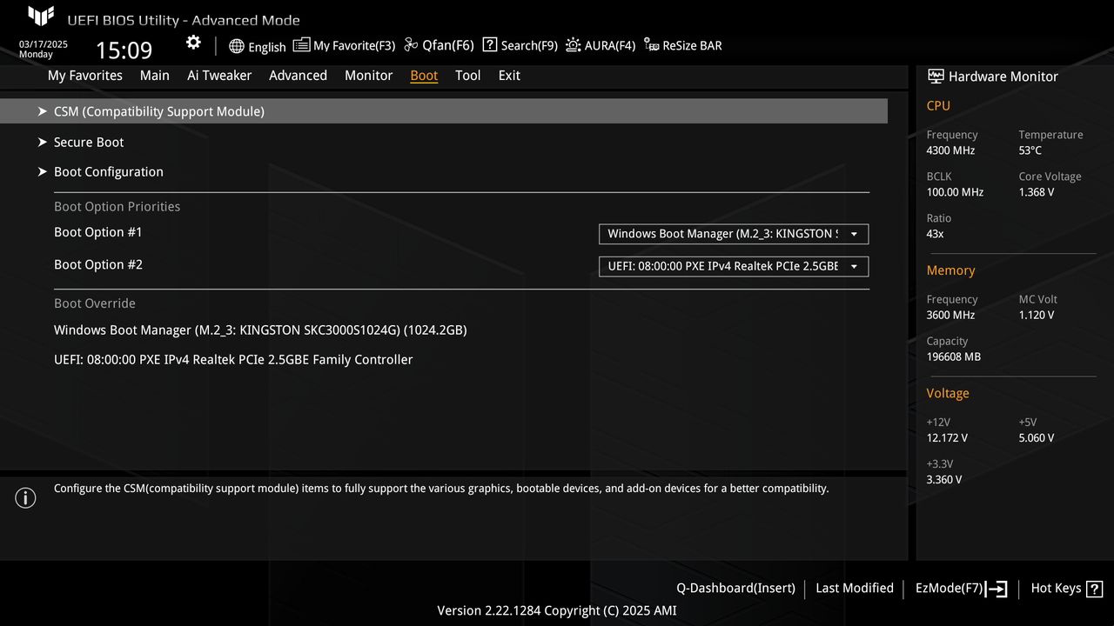The height and width of the screenshot is (626, 1114).
Task: Expand CSM (Compatibility Support Module)
Action: pos(444,111)
